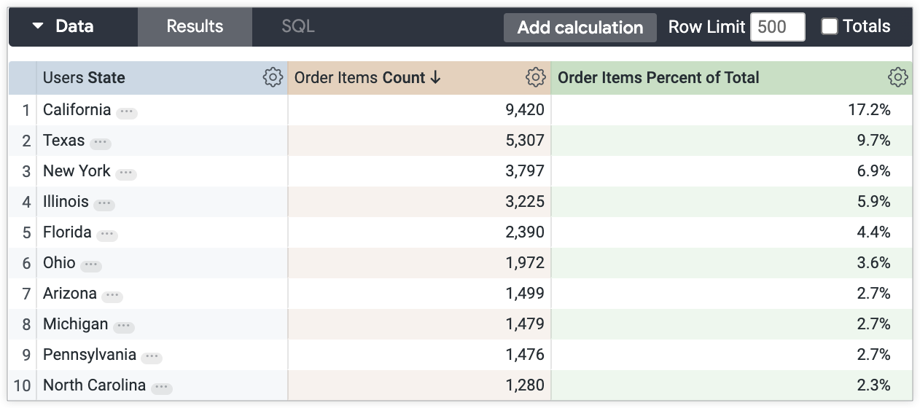Click the ellipsis next to California
The width and height of the screenshot is (920, 408).
click(x=127, y=112)
